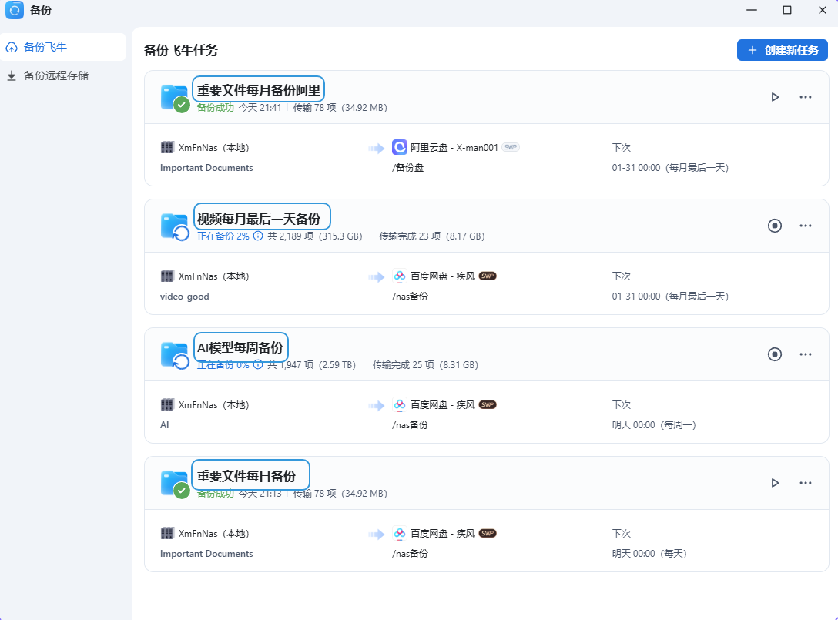Click the SVIP badge next to X-man001
This screenshot has height=620, width=838.
pos(511,148)
